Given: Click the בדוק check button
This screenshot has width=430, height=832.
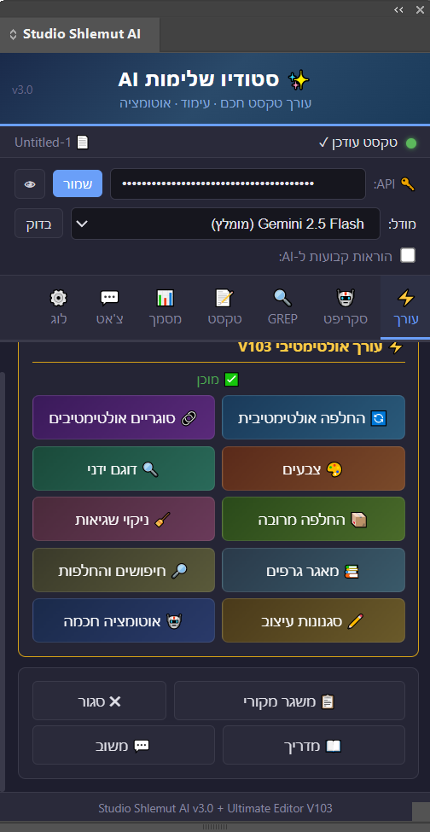Looking at the screenshot, I should (38, 224).
